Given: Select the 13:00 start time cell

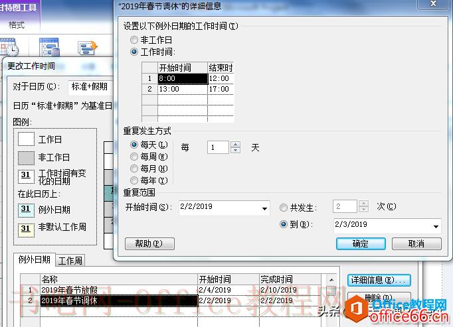Looking at the screenshot, I should tap(183, 89).
